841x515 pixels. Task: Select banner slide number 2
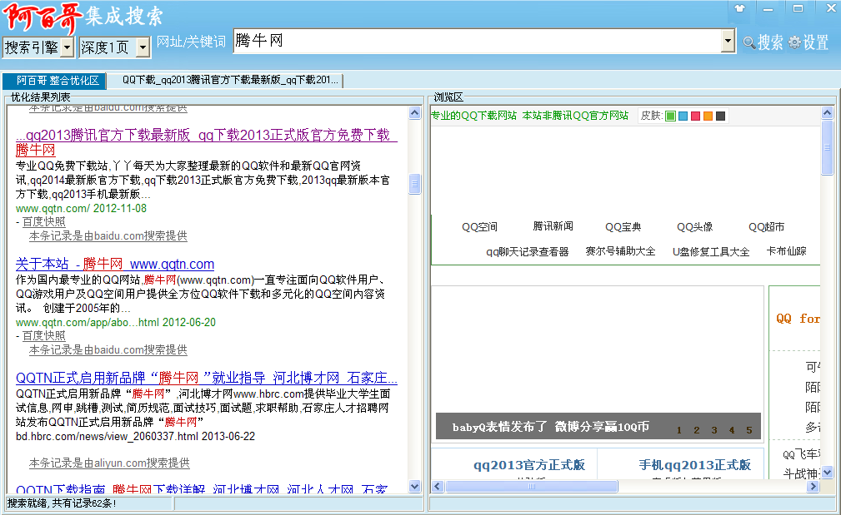click(x=697, y=430)
